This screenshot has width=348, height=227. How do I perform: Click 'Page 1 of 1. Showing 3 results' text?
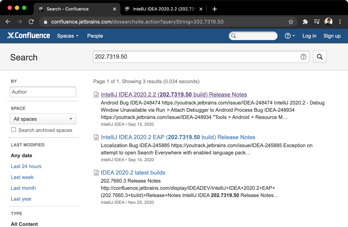tap(146, 82)
